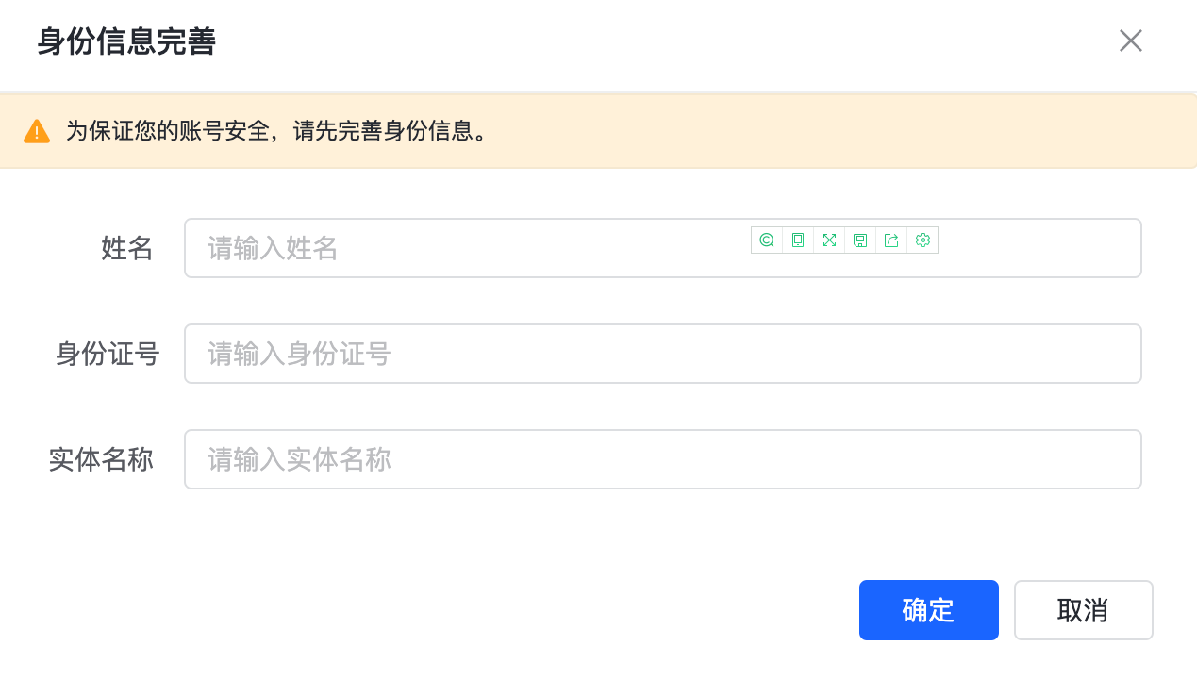The image size is (1197, 679).
Task: Open the settings gear icon
Action: (923, 240)
